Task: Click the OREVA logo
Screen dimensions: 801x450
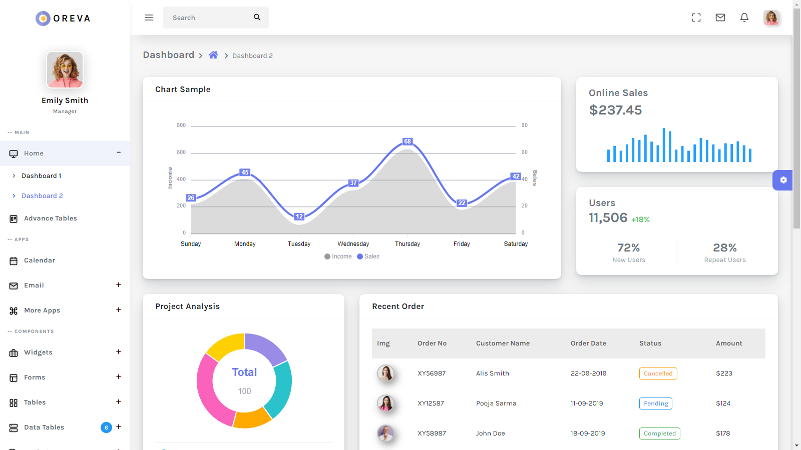Action: (62, 18)
